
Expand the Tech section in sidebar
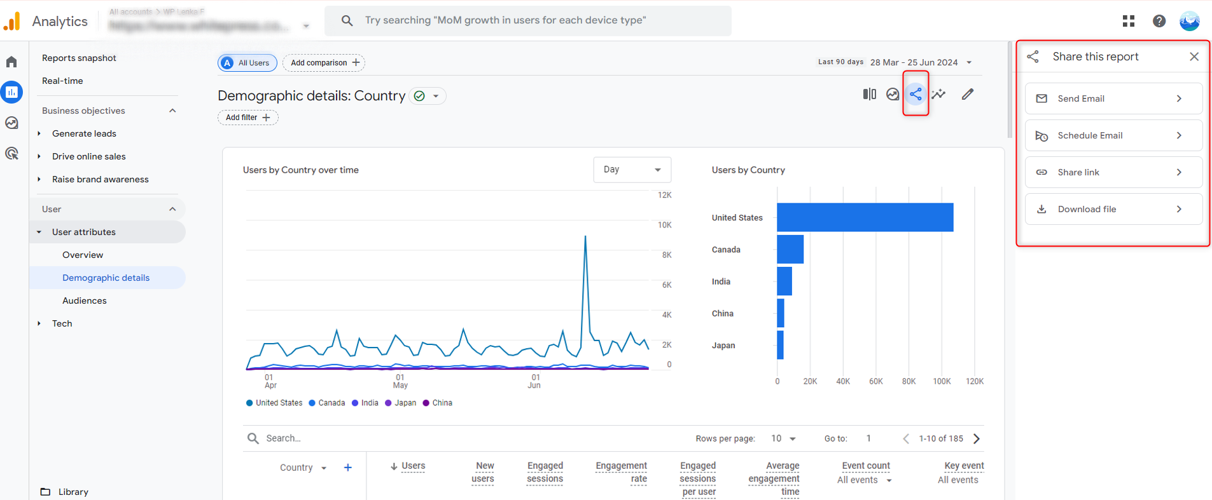[39, 323]
